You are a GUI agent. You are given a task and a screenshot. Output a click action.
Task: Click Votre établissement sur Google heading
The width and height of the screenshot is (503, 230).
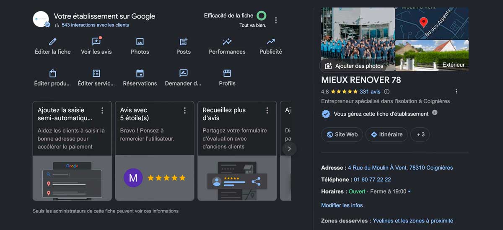click(104, 16)
